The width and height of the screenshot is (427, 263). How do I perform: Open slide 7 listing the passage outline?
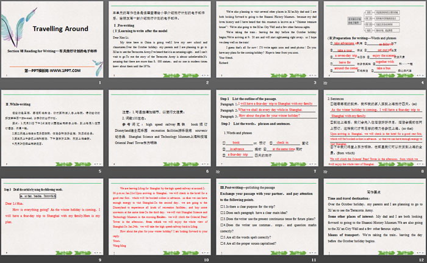[x=267, y=130]
